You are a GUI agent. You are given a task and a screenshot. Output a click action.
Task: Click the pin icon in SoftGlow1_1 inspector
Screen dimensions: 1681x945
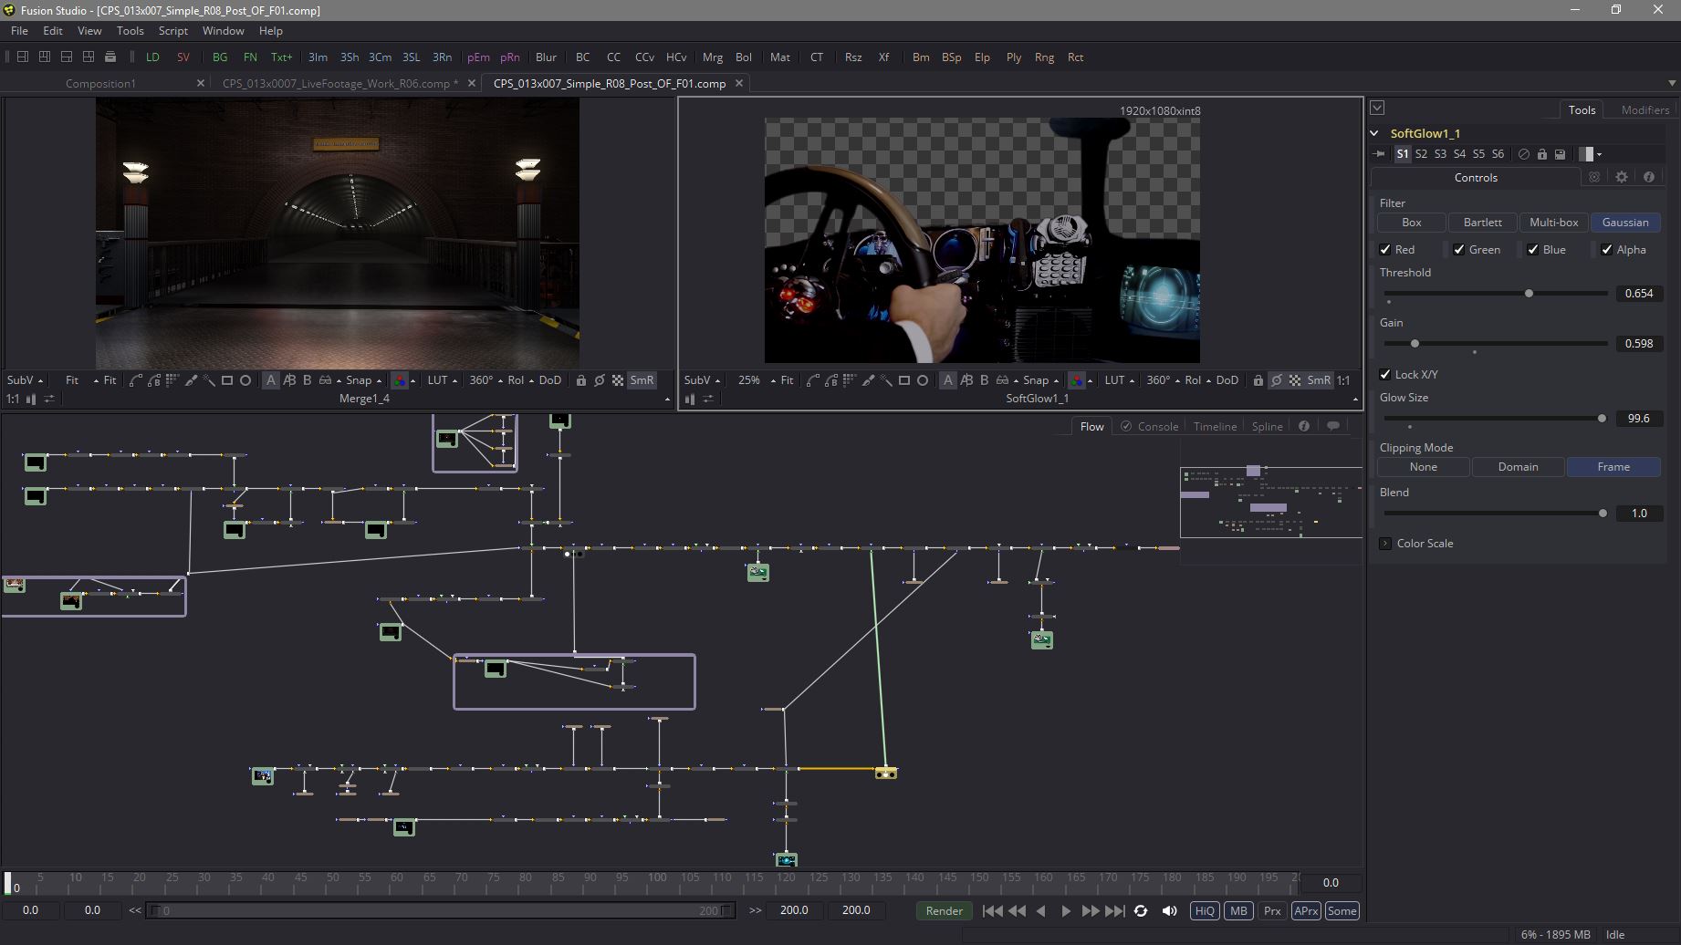(x=1380, y=154)
